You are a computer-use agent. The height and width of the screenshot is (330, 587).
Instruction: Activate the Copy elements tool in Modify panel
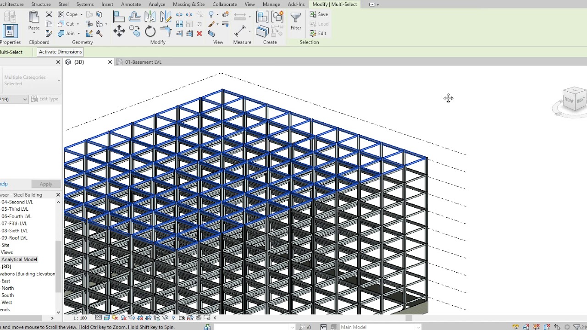coord(134,31)
